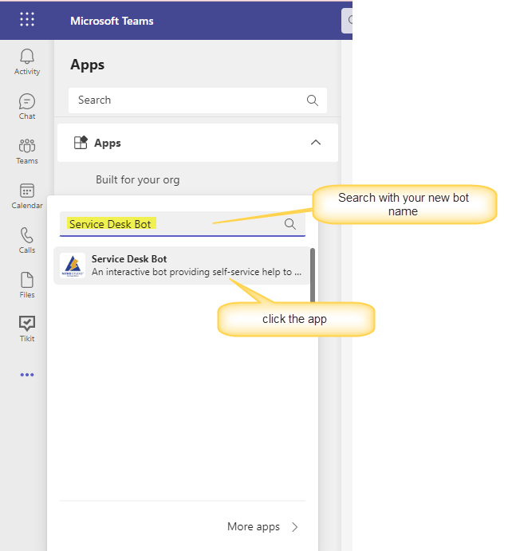Click the Service Desk Bot search field
Image resolution: width=516 pixels, height=551 pixels.
[183, 224]
